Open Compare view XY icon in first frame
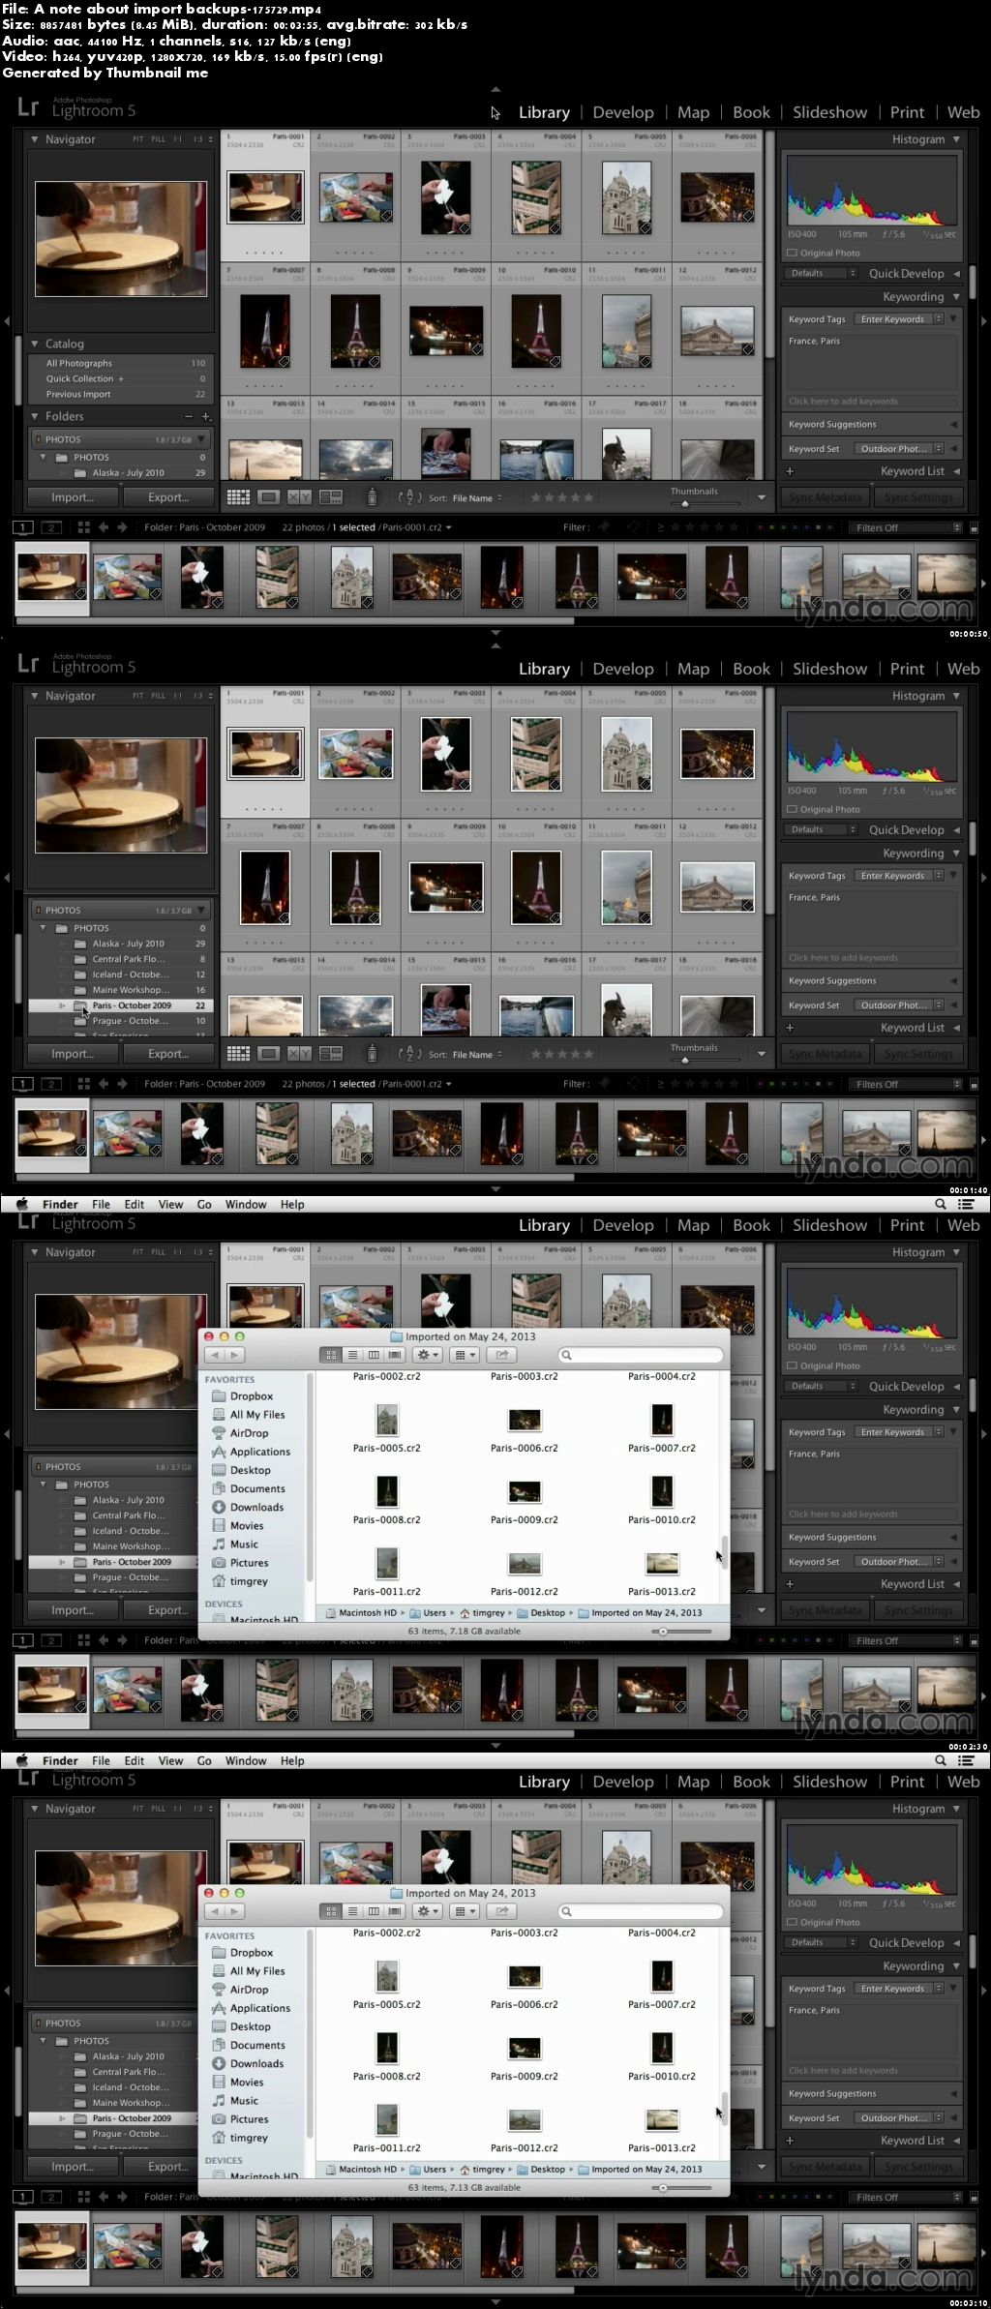991x2309 pixels. pyautogui.click(x=300, y=497)
